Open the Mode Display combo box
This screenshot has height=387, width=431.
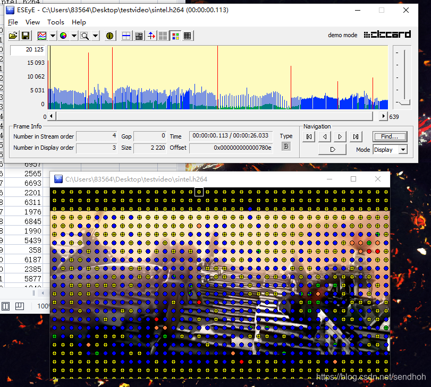[x=390, y=150]
